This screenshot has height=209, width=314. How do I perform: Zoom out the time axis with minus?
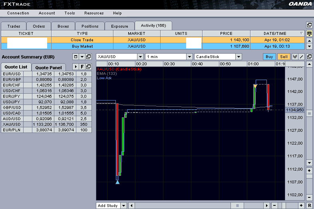[x=274, y=205]
